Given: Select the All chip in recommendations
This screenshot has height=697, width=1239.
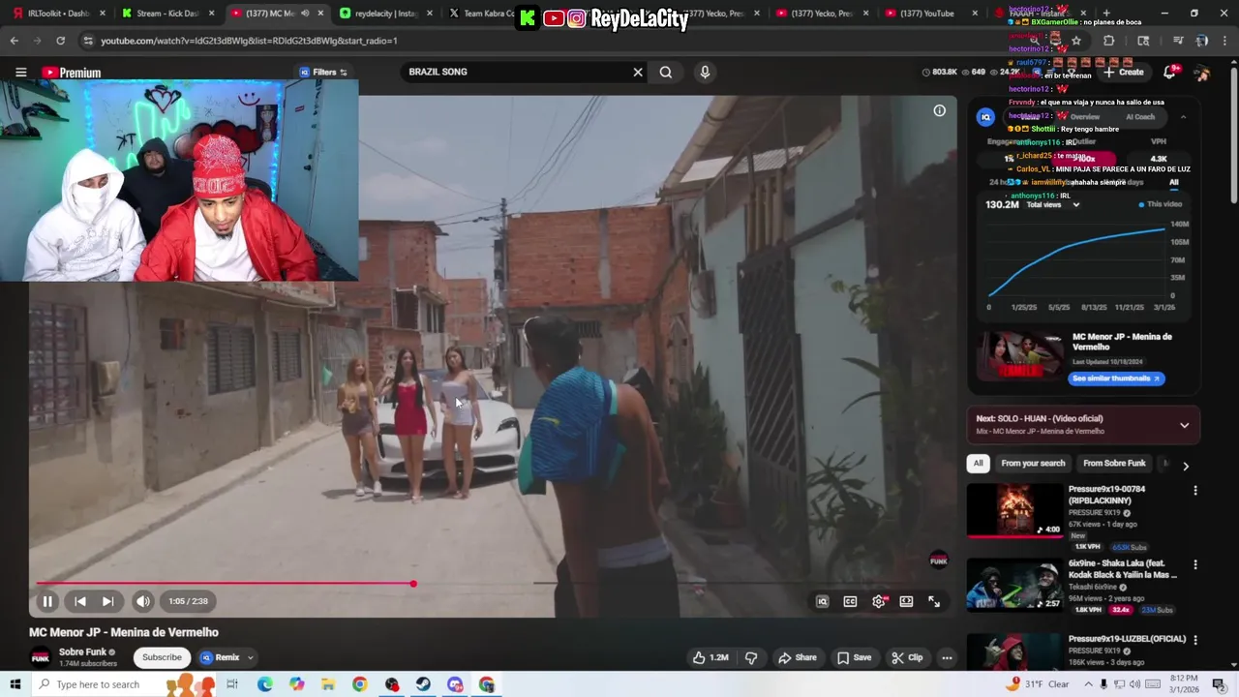Looking at the screenshot, I should [978, 464].
